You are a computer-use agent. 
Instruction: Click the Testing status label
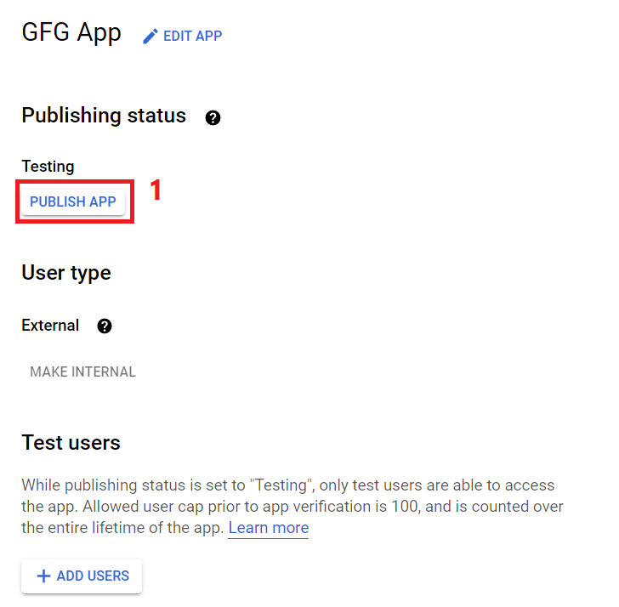tap(48, 167)
